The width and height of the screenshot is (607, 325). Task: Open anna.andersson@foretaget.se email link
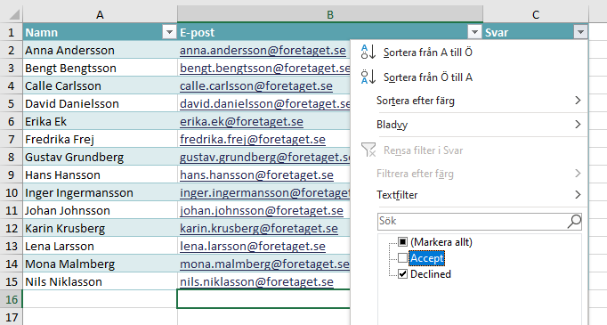(263, 51)
